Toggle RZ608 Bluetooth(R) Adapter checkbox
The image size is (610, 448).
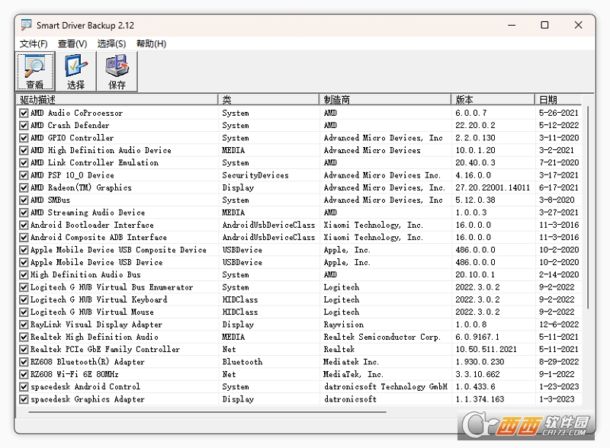click(x=24, y=362)
